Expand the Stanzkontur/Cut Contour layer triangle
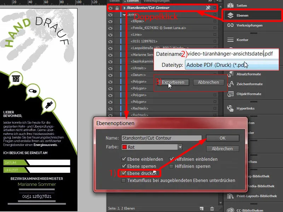The height and width of the screenshot is (212, 283). tap(125, 8)
